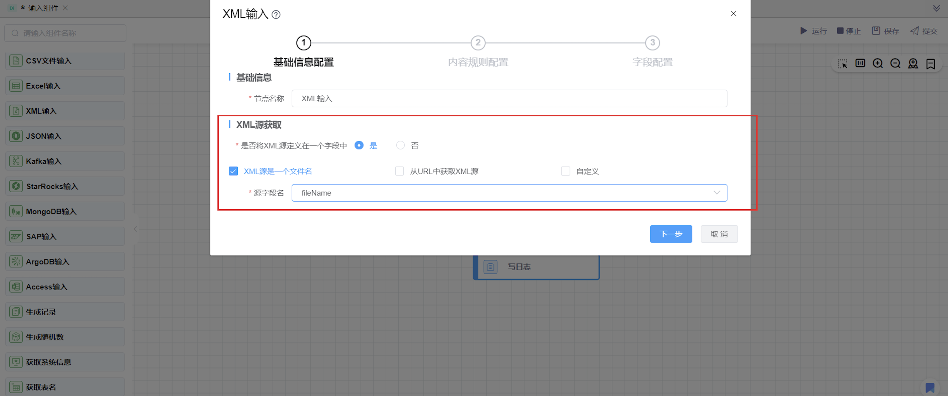This screenshot has width=948, height=396.
Task: Check the 自定义 checkbox
Action: 565,171
